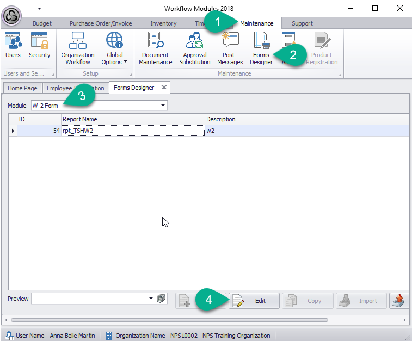Image resolution: width=412 pixels, height=341 pixels.
Task: Open the Inventory ribbon tab
Action: click(x=163, y=23)
